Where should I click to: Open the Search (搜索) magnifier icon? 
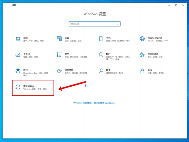click(101, 71)
